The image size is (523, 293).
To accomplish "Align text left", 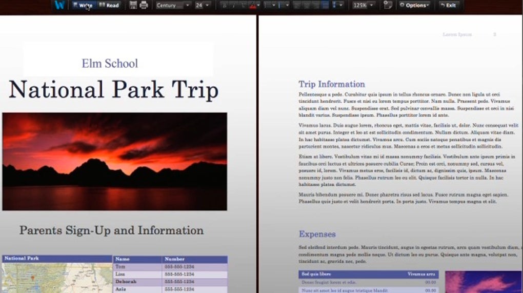I will pyautogui.click(x=298, y=5).
